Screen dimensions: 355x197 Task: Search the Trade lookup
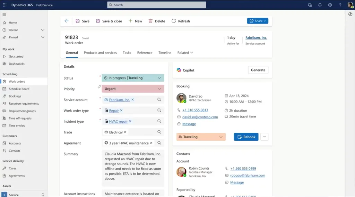click(159, 132)
